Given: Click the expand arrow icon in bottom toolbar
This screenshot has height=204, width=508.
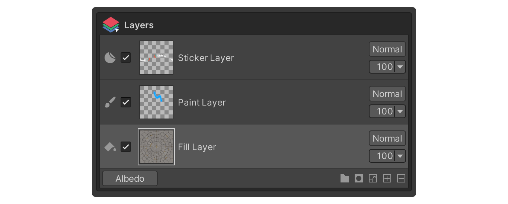Looking at the screenshot, I should coord(373,179).
